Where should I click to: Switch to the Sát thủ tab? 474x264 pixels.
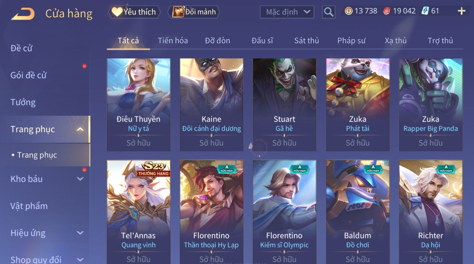click(306, 41)
